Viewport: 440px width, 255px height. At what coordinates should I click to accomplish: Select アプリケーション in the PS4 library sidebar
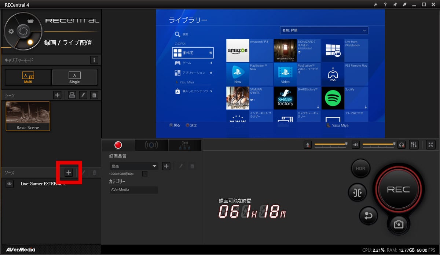tap(193, 73)
